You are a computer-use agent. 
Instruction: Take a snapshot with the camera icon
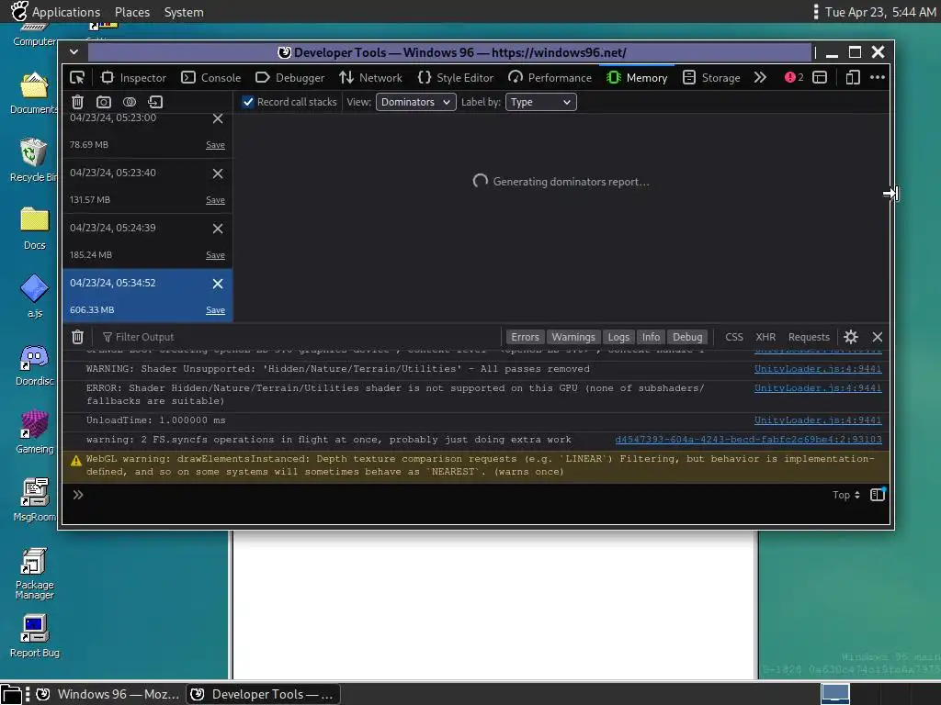pos(104,102)
